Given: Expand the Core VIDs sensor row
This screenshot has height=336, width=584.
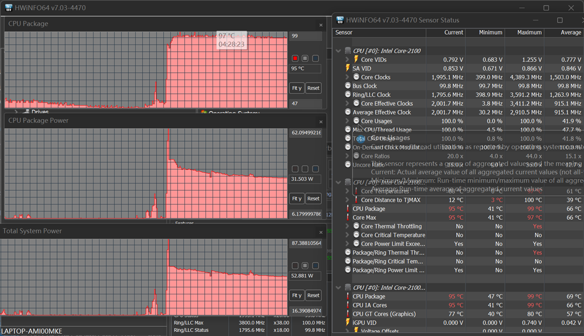Looking at the screenshot, I should [x=347, y=60].
